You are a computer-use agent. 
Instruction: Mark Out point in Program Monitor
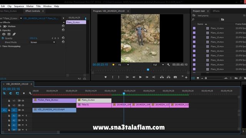(119, 77)
